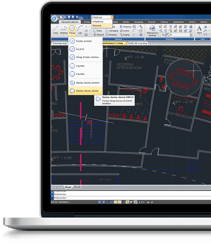Viewport: 211px width, 244px height.
Task: Click the layer color swatch in layer box
Action: click(x=169, y=35)
